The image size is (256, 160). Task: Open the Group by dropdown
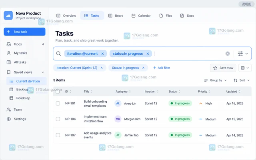point(215,80)
